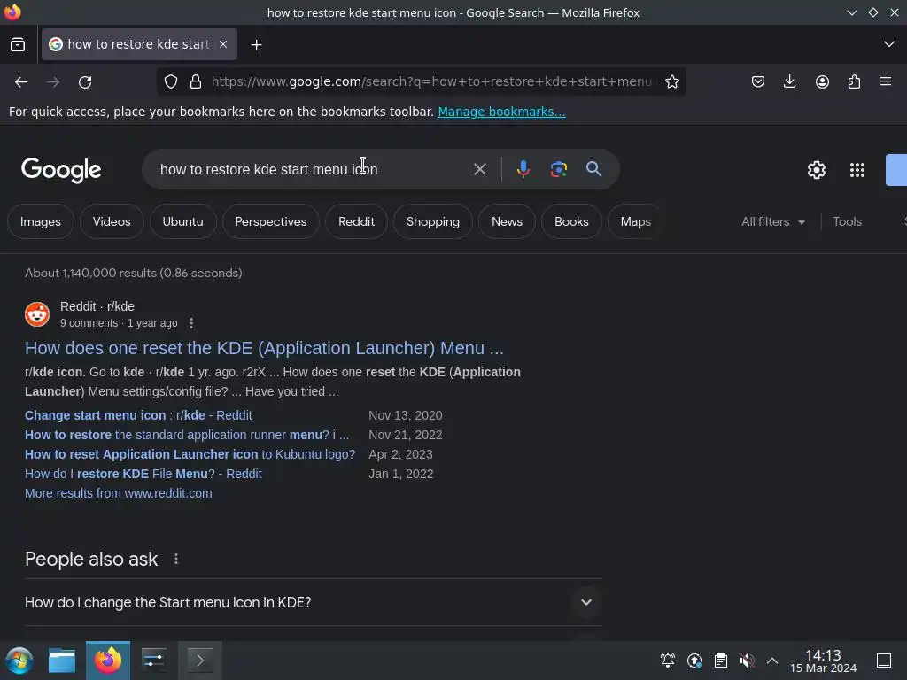The width and height of the screenshot is (907, 680).
Task: Click the site security padlock icon
Action: 196,81
